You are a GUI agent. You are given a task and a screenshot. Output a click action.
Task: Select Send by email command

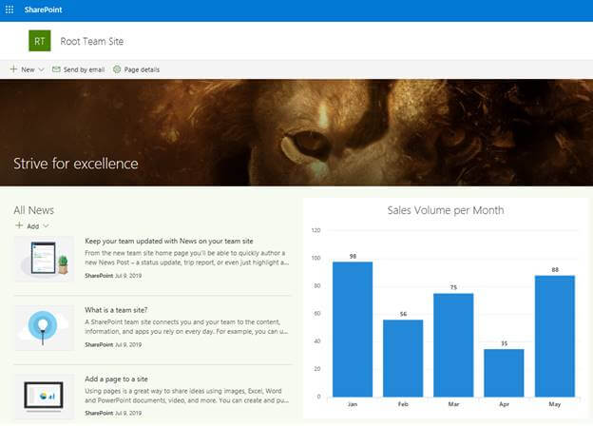pos(84,69)
